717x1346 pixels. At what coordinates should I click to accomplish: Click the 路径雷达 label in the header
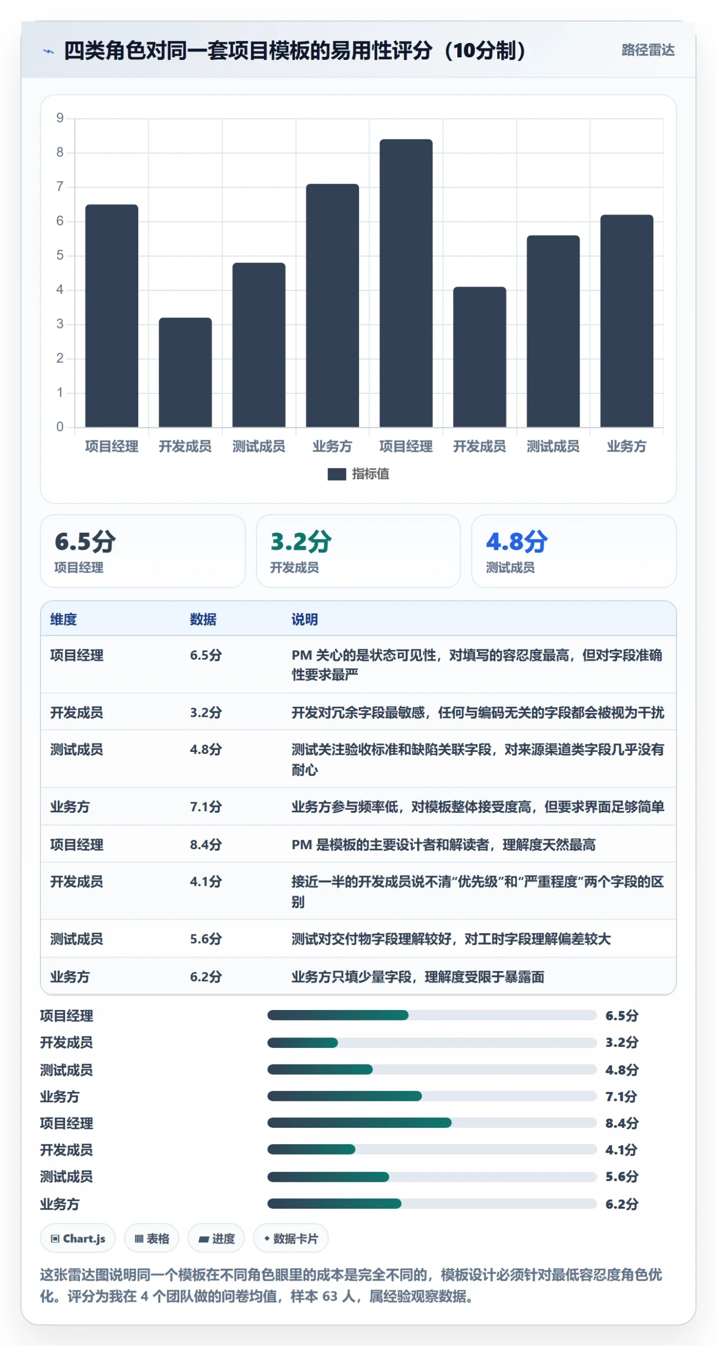tap(648, 50)
